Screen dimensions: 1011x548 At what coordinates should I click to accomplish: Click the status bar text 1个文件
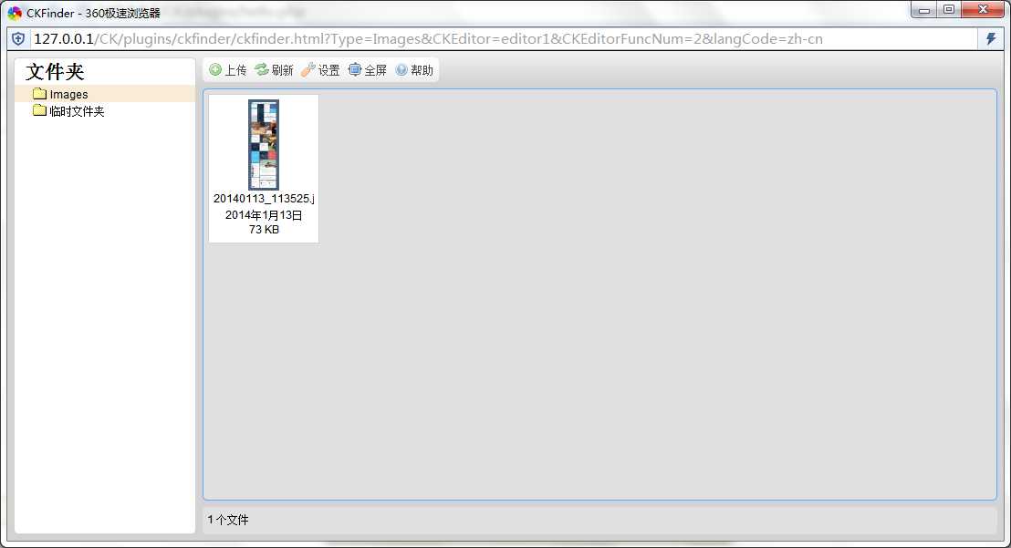228,520
